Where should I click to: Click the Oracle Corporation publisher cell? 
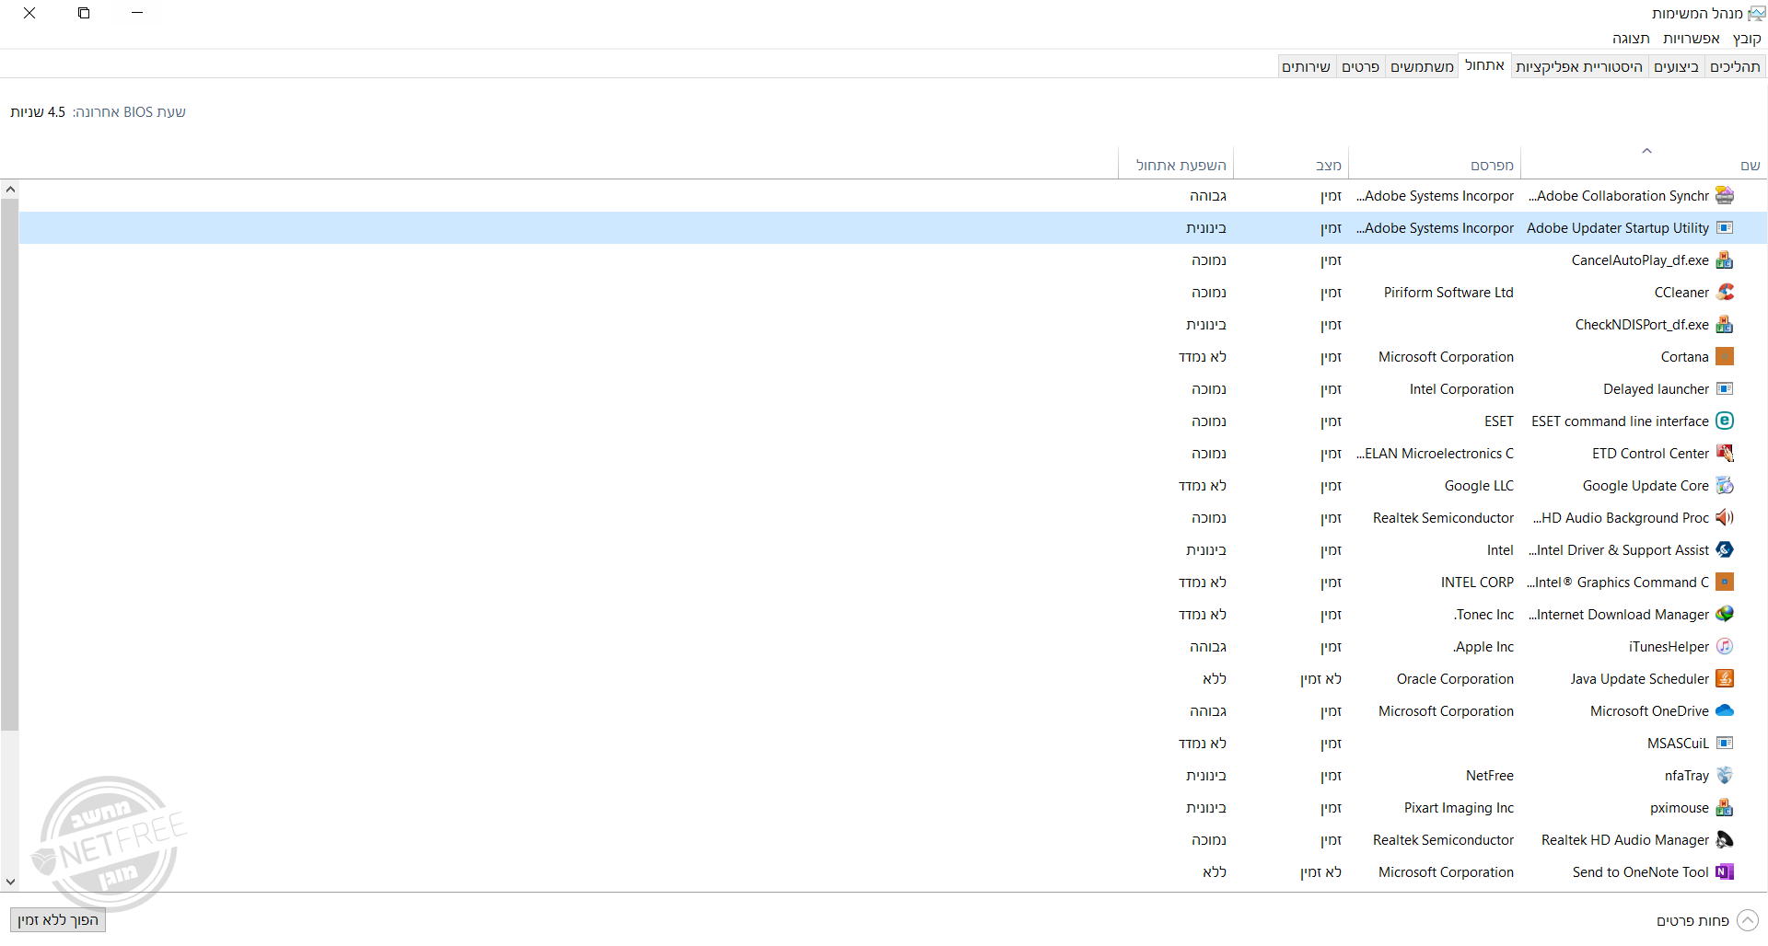coord(1455,679)
